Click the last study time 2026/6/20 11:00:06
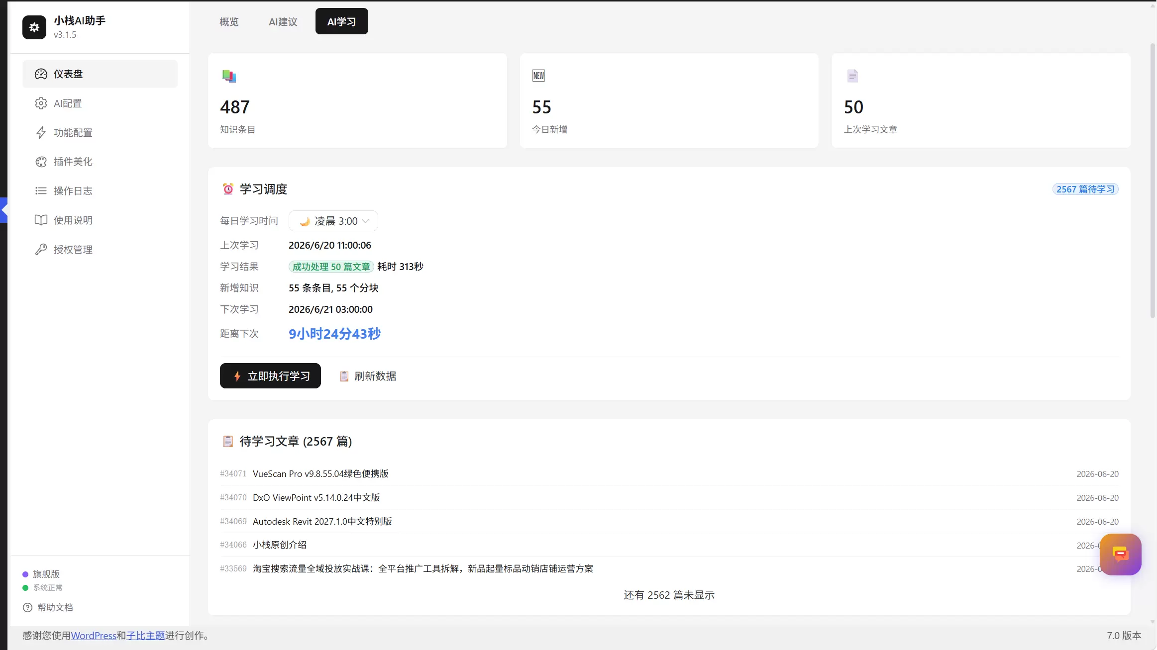The image size is (1157, 650). [330, 245]
